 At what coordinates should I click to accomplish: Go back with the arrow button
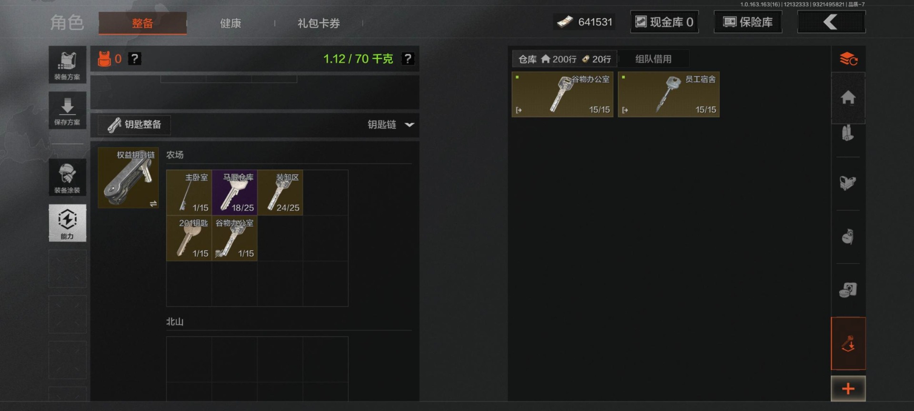pyautogui.click(x=831, y=22)
